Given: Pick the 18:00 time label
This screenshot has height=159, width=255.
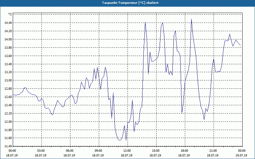Looking at the screenshot, I should click(184, 151).
